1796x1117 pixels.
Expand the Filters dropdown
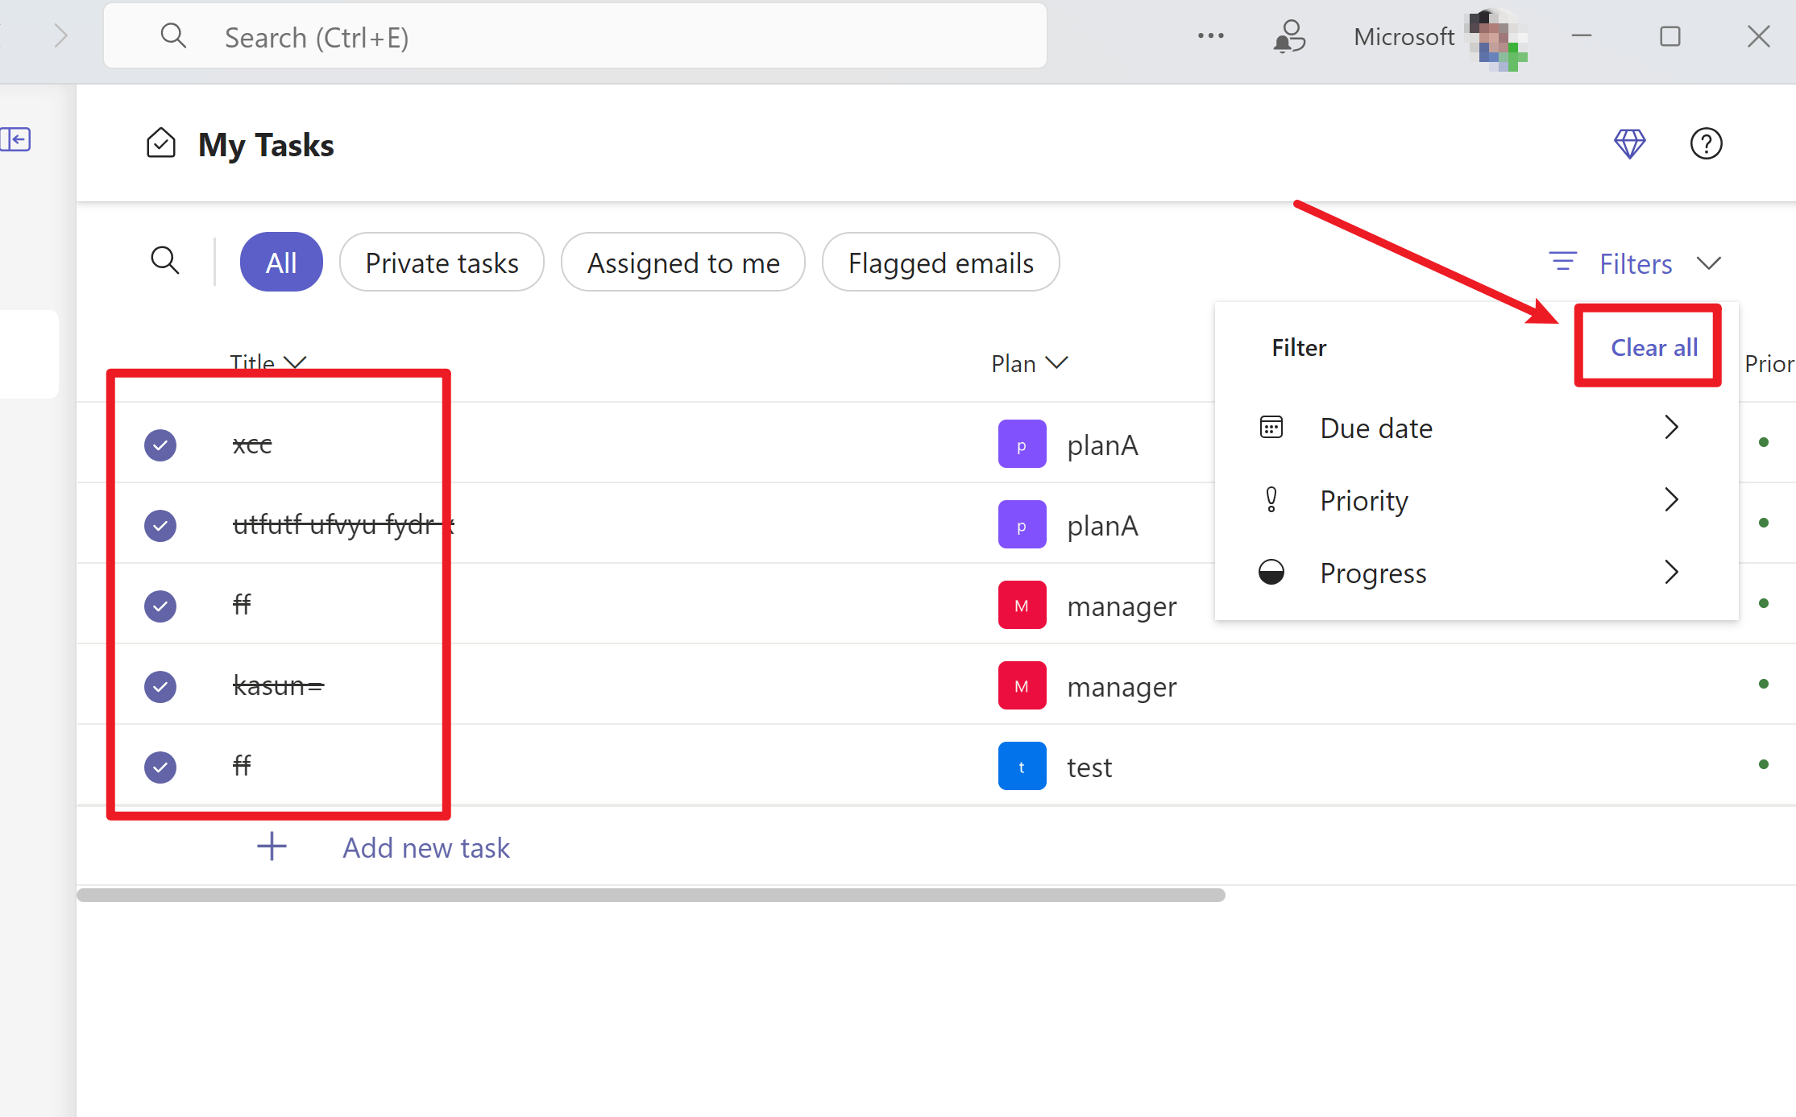[1635, 263]
